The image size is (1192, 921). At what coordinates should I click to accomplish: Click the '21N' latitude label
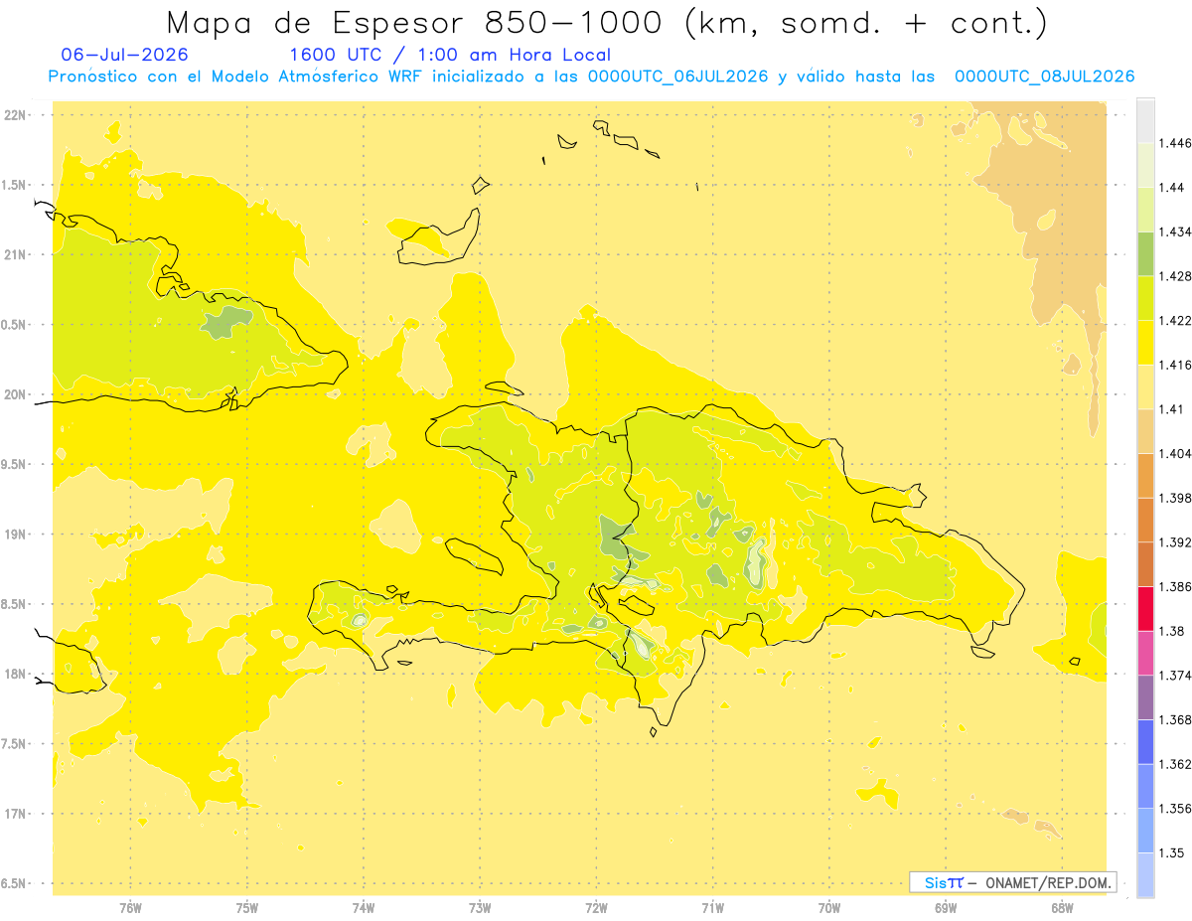click(17, 255)
